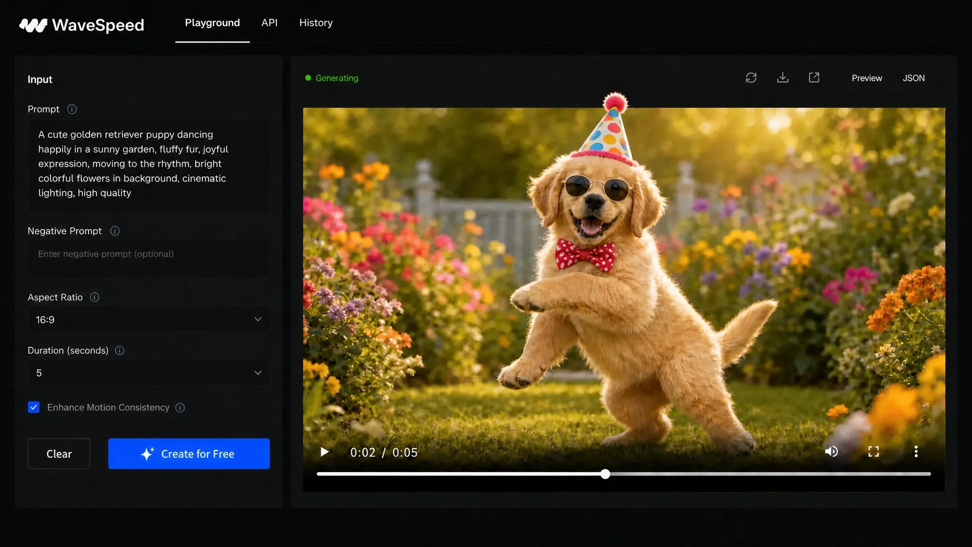Open the result in a new window
This screenshot has height=547, width=972.
[x=814, y=78]
